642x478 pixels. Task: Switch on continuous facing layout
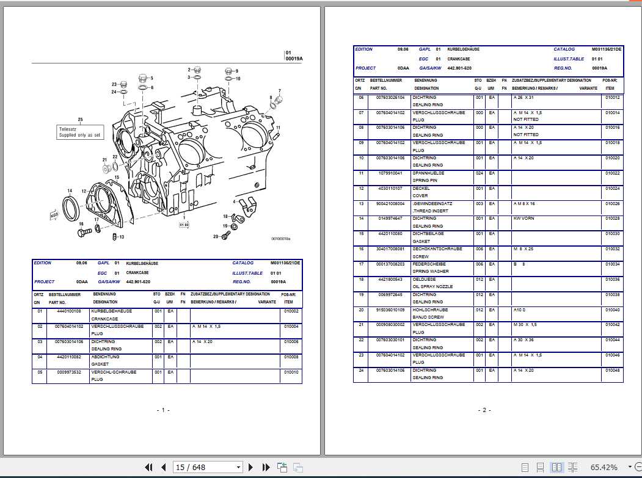click(x=572, y=466)
